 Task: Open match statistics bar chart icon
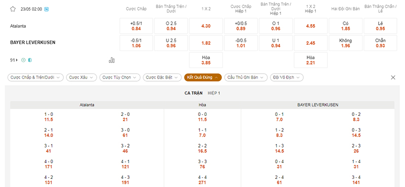[x=111, y=60]
